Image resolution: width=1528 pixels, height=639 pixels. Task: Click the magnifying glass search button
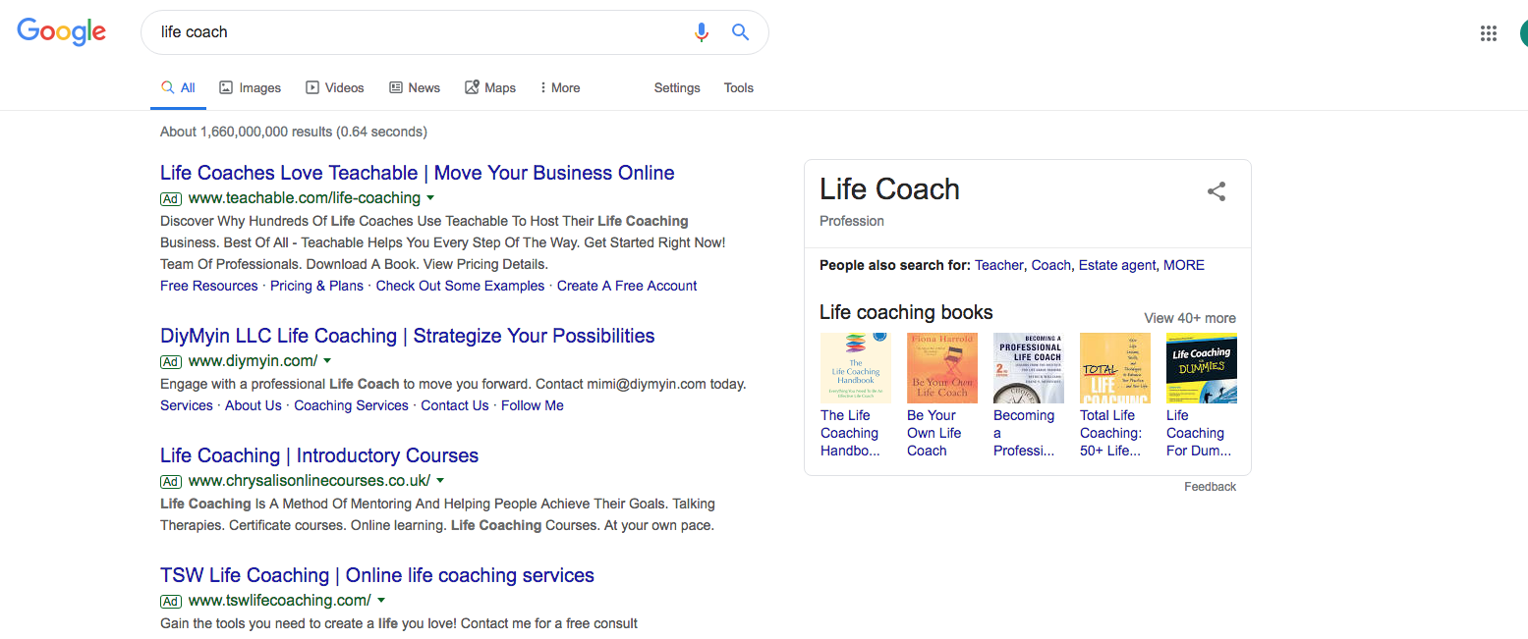point(741,32)
